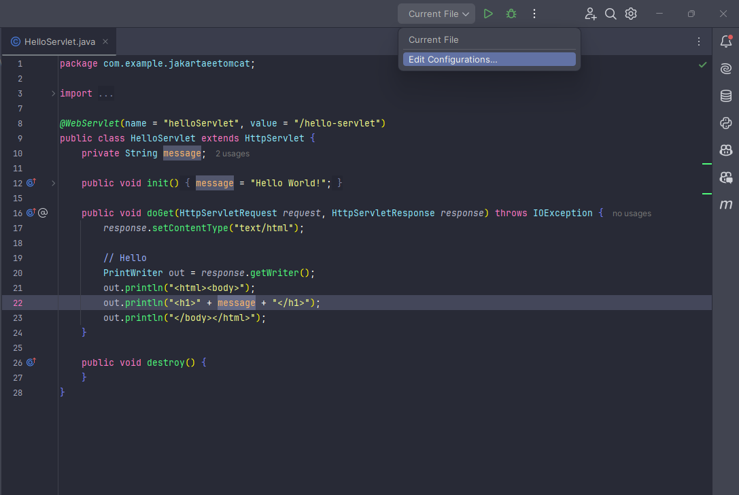Open Search Everywhere with the magnifier
This screenshot has height=495, width=739.
[611, 13]
